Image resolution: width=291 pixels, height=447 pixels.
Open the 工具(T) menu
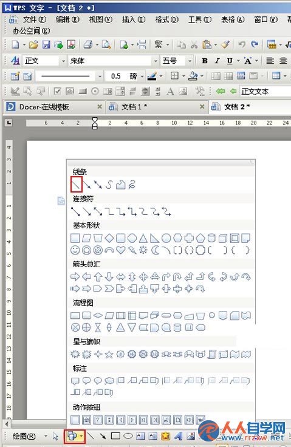tap(200, 19)
